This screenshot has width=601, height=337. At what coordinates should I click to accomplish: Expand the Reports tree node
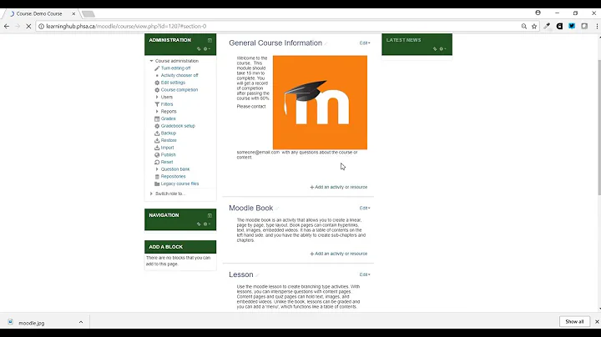click(x=157, y=112)
